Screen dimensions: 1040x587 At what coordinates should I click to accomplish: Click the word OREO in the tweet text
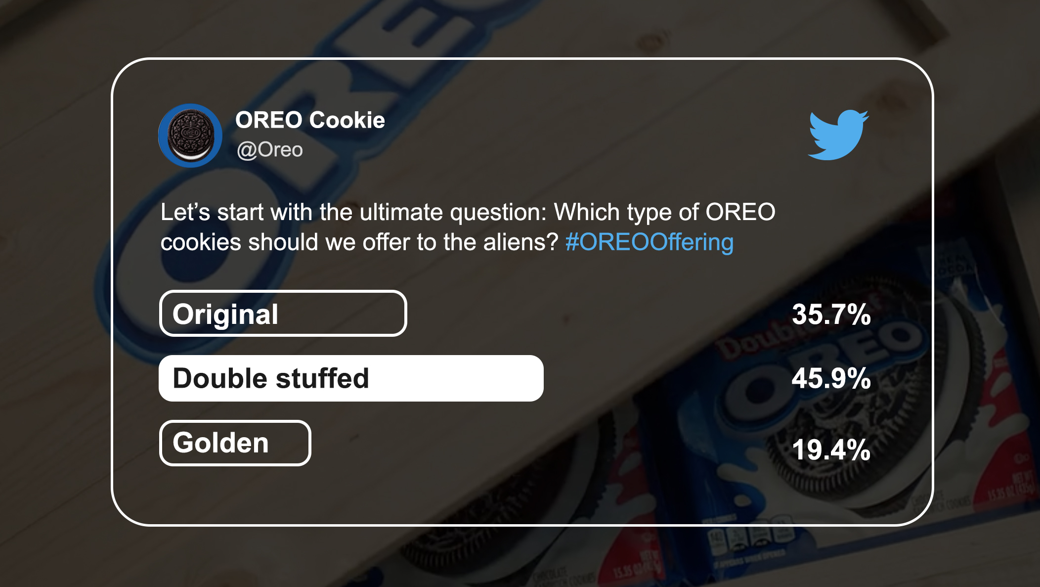pos(740,212)
